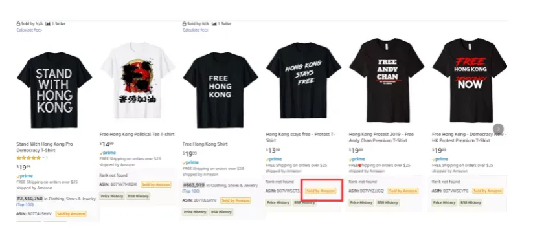Open the Hong Kong Stays Free shirt image

pyautogui.click(x=304, y=80)
